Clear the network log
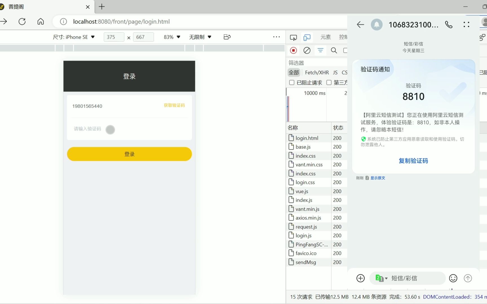Viewport: 487px width, 304px height. coord(307,50)
